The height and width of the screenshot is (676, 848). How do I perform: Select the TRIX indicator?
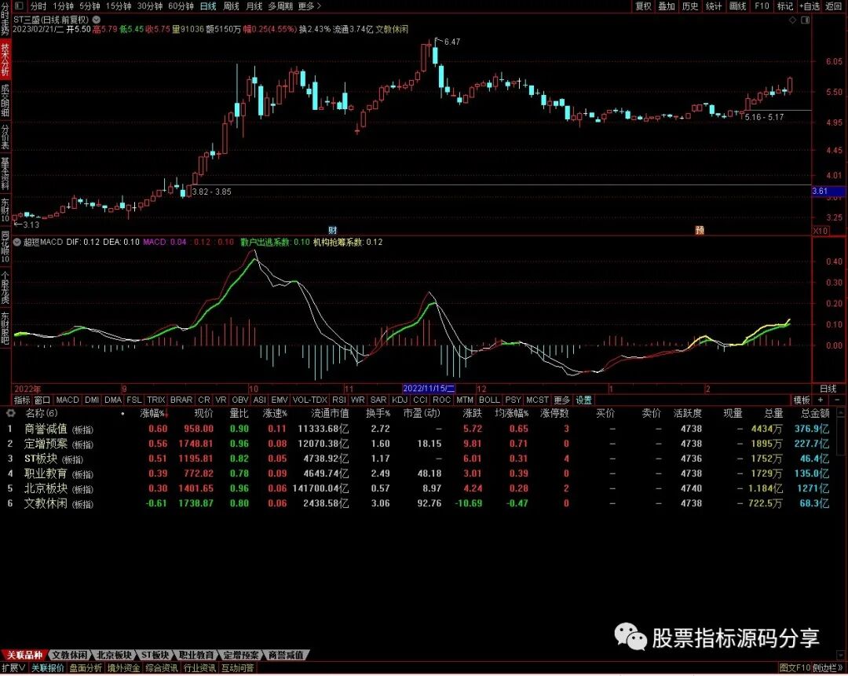(x=155, y=400)
